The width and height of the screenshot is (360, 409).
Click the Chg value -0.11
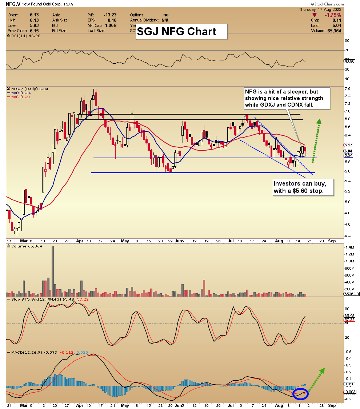pos(336,20)
